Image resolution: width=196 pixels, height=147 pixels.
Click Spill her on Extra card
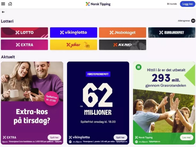point(54,138)
